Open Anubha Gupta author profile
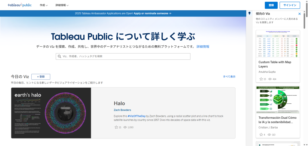The image size is (308, 146). click(x=267, y=72)
